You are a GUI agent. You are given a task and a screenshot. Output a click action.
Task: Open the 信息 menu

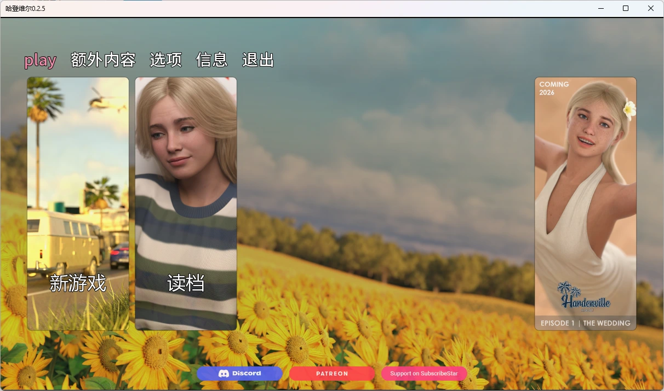click(x=211, y=60)
